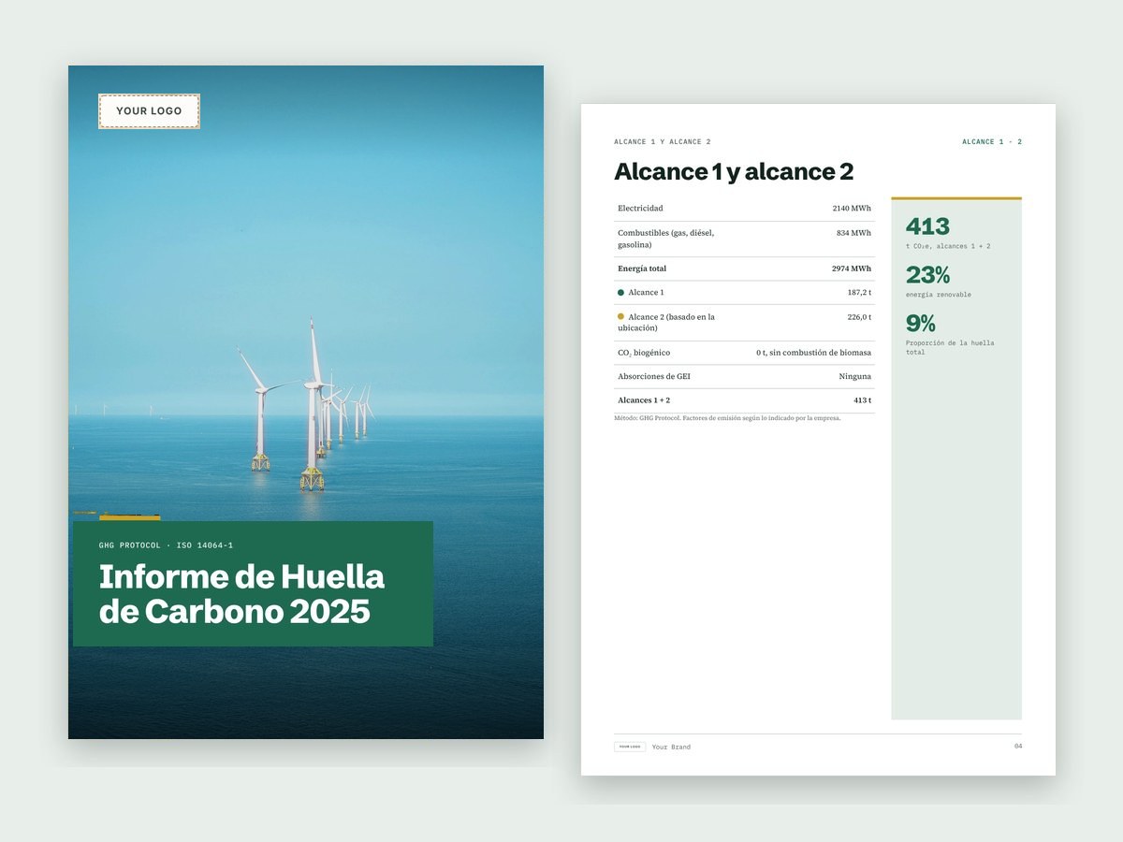This screenshot has width=1123, height=842.
Task: Click the large '413' statistic in sidebar
Action: (x=927, y=226)
